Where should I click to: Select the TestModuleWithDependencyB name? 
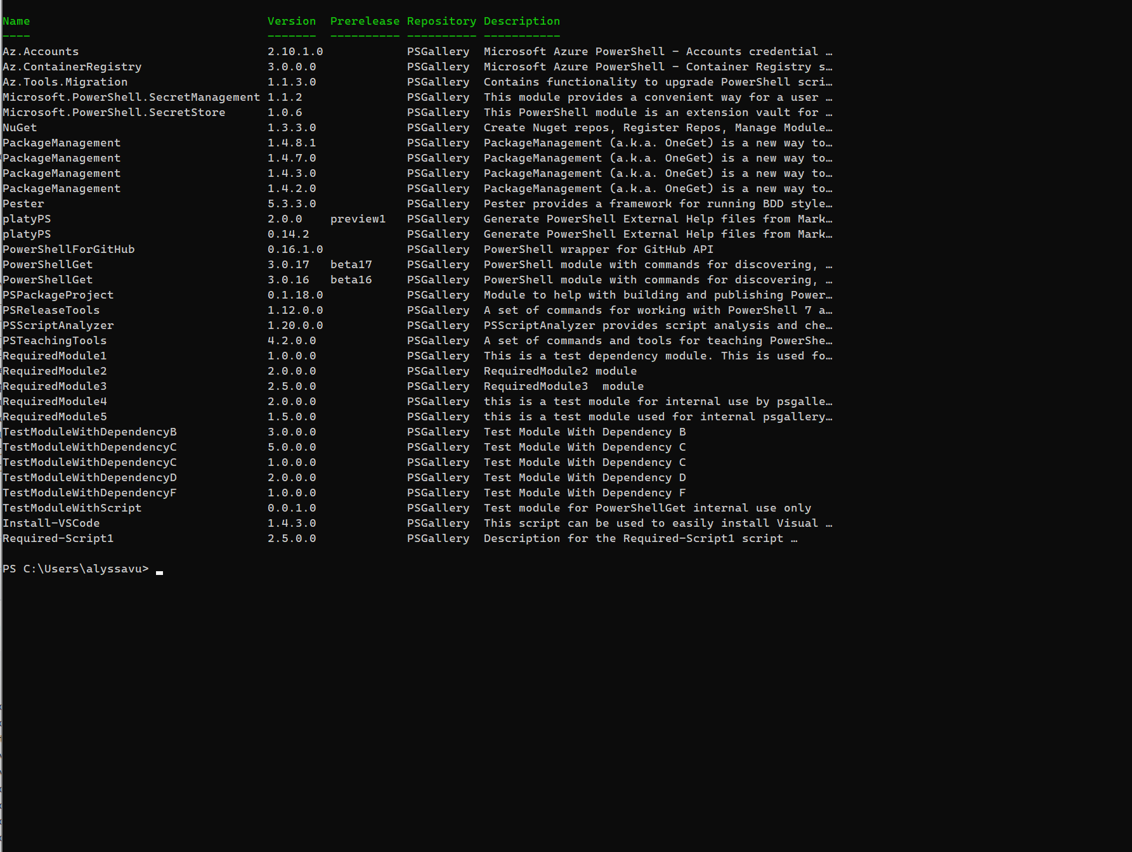tap(89, 432)
